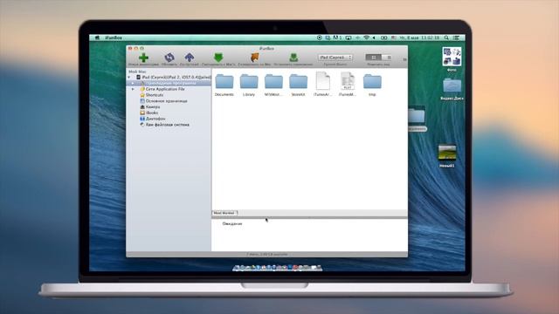Viewport: 559px width, 314px height.
Task: Select iBooks in the sidebar
Action: pyautogui.click(x=152, y=113)
